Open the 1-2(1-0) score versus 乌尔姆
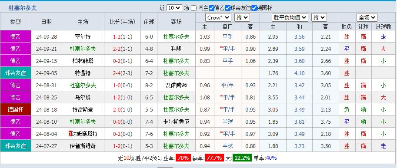 tap(123, 97)
